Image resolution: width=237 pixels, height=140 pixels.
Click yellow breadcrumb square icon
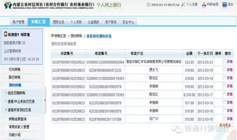pos(53,35)
